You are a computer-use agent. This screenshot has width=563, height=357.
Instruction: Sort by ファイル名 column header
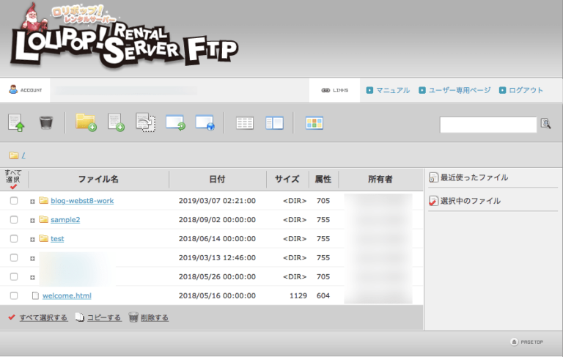pyautogui.click(x=98, y=179)
